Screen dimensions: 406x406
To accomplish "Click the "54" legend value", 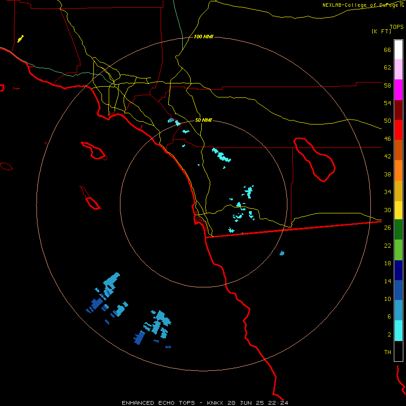I will pyautogui.click(x=388, y=103).
